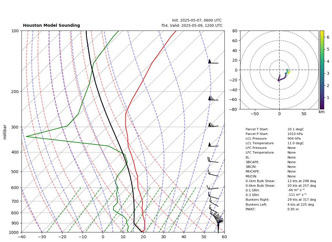The width and height of the screenshot is (332, 242).
Task: Click the "−60" tick on hodograph vertical axis
Action: point(233,99)
